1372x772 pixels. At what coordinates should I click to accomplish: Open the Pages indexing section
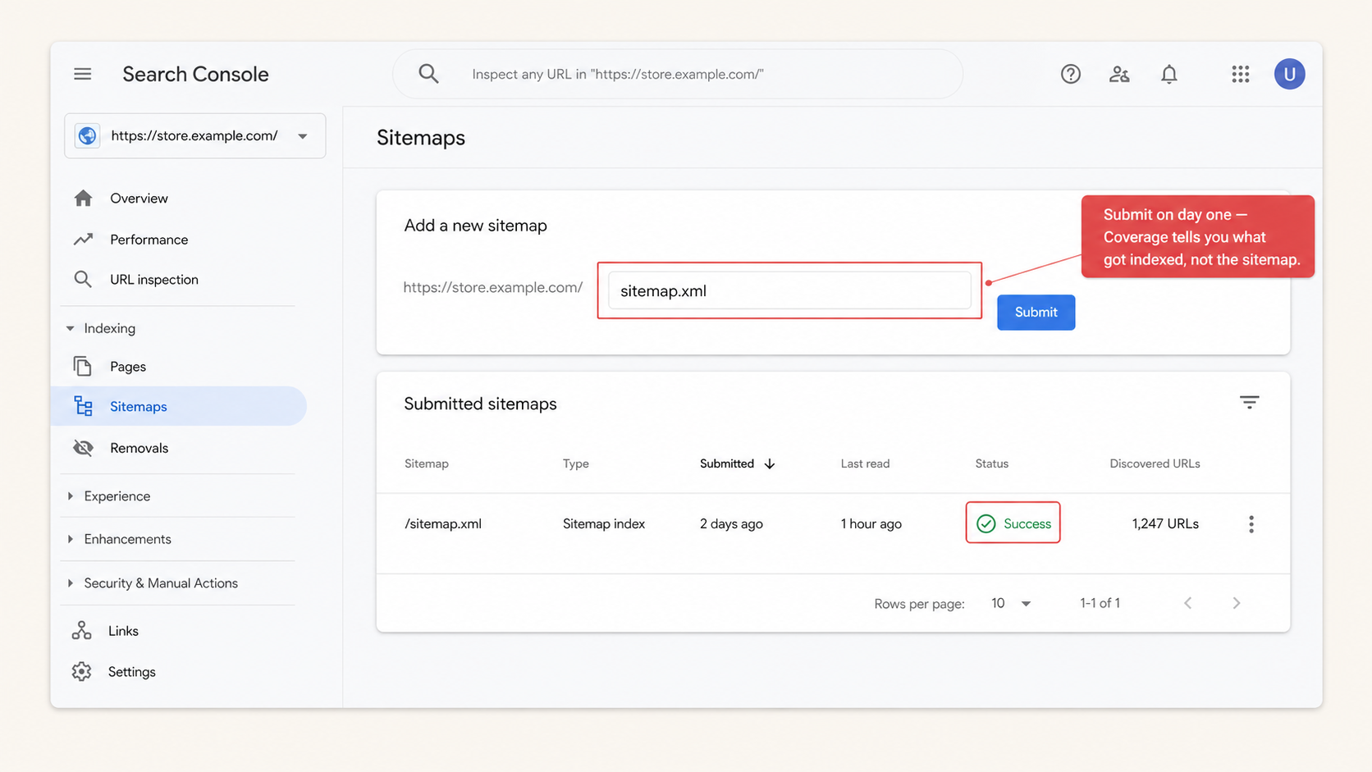tap(127, 366)
